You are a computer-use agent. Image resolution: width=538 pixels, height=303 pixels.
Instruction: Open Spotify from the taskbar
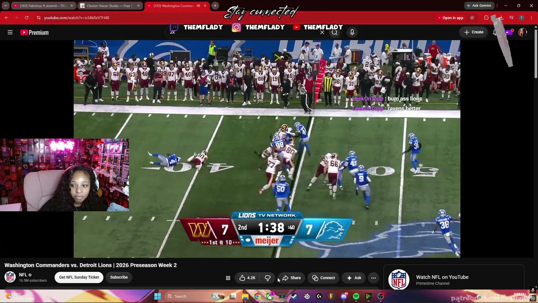coord(356,296)
